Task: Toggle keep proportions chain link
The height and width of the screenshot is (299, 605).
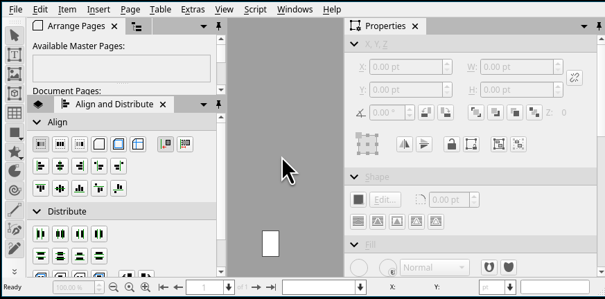Action: (x=575, y=78)
